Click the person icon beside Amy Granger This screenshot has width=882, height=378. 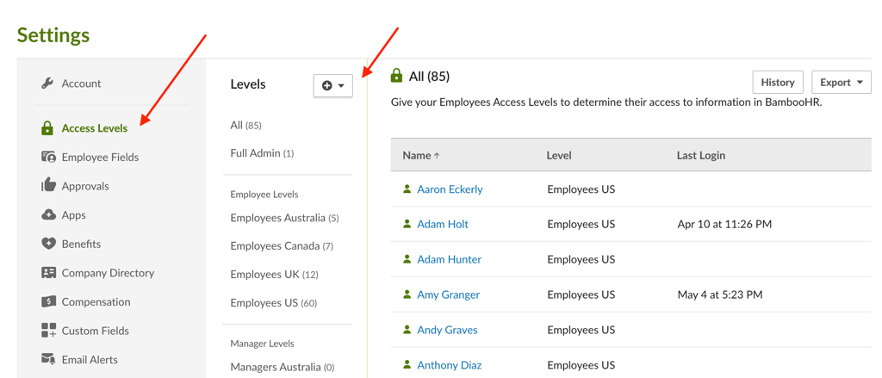[x=407, y=294]
